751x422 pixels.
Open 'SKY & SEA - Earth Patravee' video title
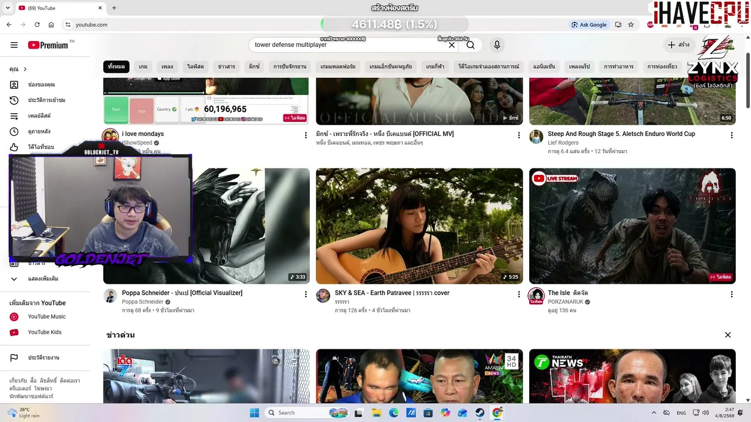[392, 292]
